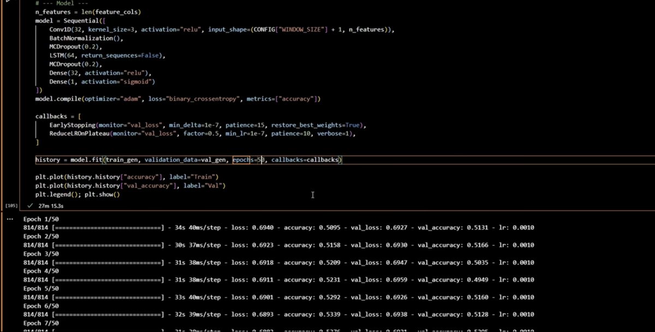
Task: Click the Dense sigmoid output layer line
Action: click(102, 82)
